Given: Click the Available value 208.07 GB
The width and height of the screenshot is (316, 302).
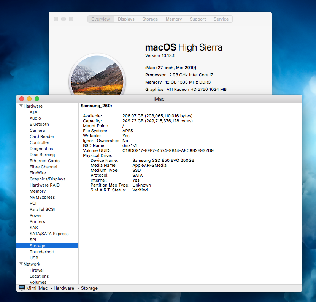Looking at the screenshot, I should point(157,116).
